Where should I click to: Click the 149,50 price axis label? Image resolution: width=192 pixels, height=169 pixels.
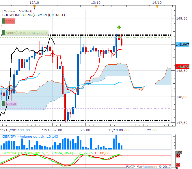(x=182, y=18)
